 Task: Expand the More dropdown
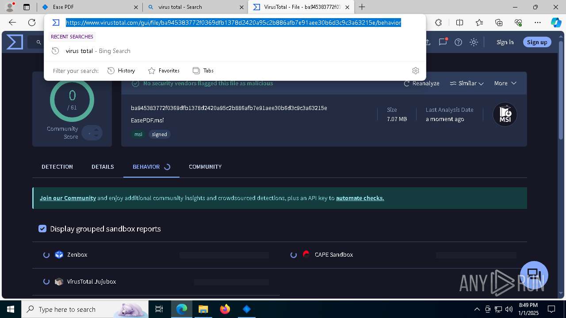(505, 83)
